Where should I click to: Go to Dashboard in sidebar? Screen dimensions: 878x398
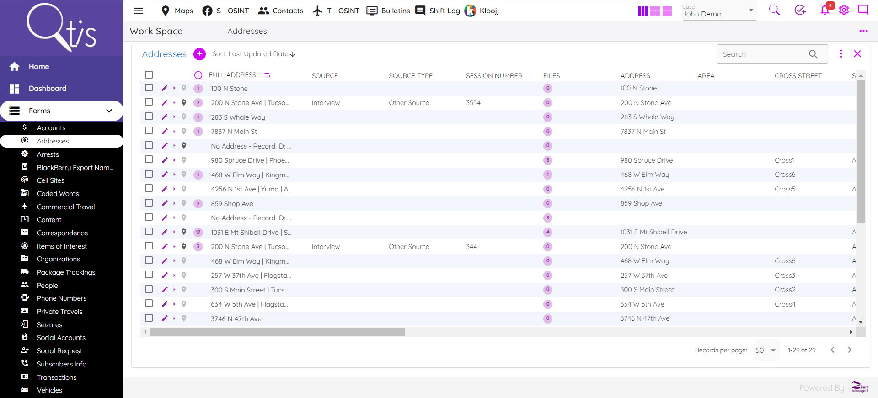coord(48,89)
